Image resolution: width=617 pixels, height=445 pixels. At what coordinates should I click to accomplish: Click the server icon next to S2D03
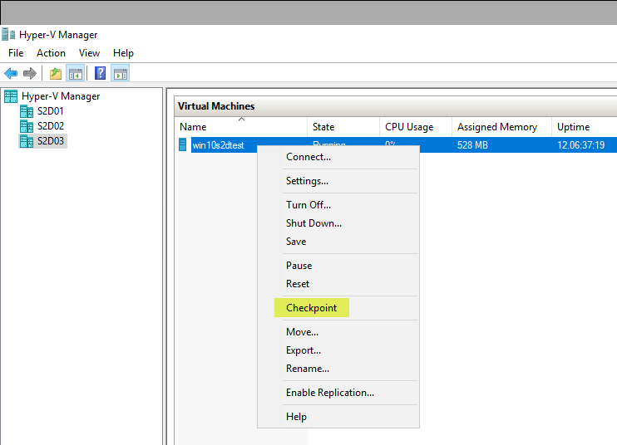(x=27, y=141)
